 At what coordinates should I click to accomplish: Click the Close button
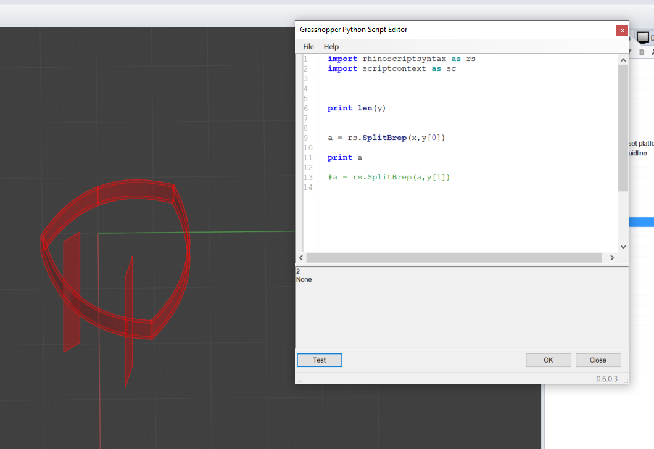pos(598,360)
